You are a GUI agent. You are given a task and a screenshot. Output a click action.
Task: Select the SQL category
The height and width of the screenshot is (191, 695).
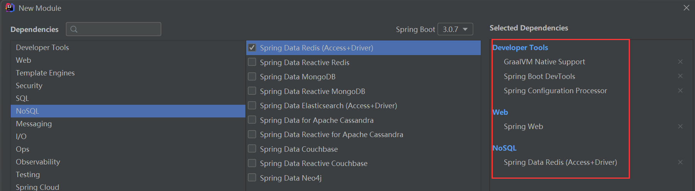click(x=22, y=98)
